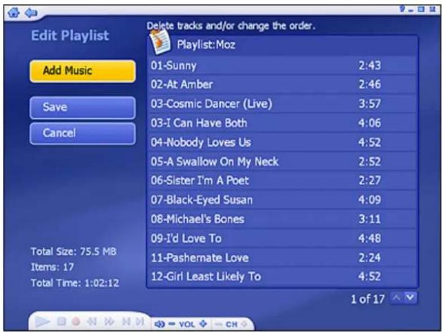Image resolution: width=442 pixels, height=332 pixels.
Task: Close the Media Center window
Action: [433, 9]
